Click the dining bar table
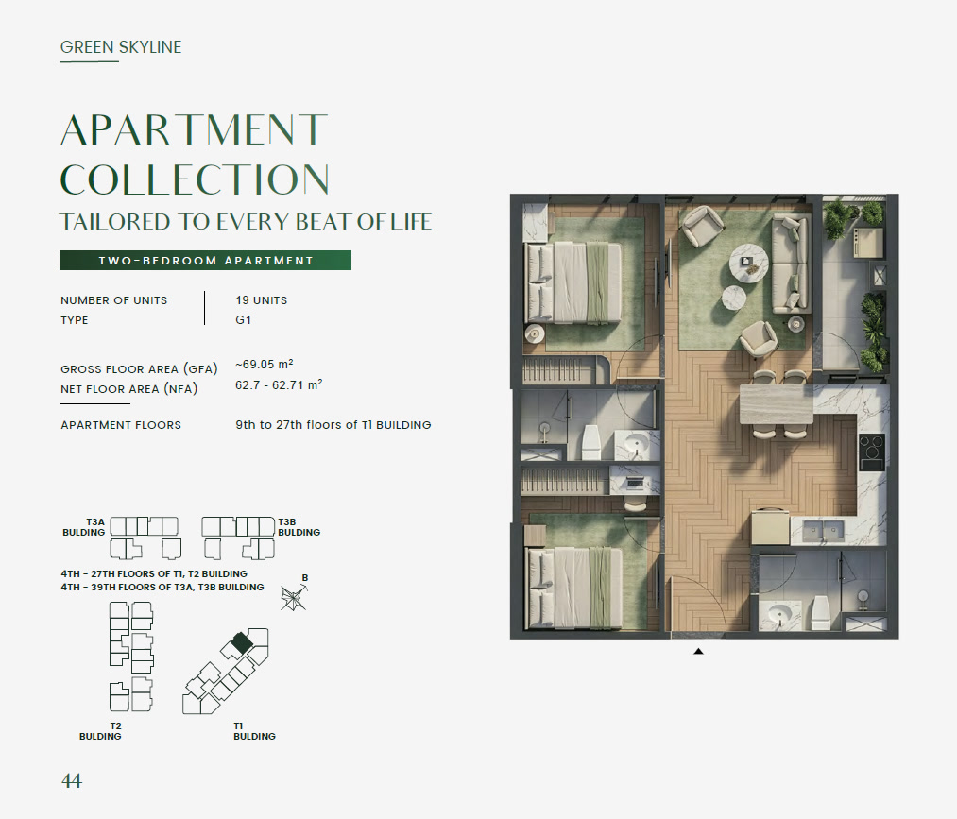The height and width of the screenshot is (819, 957). pyautogui.click(x=777, y=404)
